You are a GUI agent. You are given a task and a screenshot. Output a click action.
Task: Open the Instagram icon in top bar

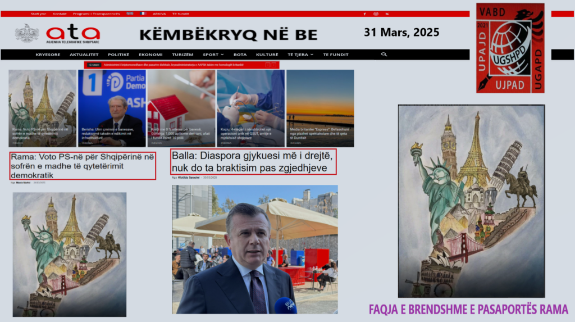coord(376,14)
